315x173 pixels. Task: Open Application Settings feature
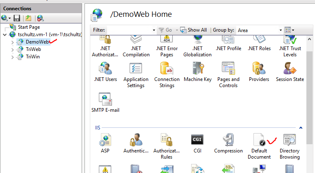pyautogui.click(x=136, y=75)
